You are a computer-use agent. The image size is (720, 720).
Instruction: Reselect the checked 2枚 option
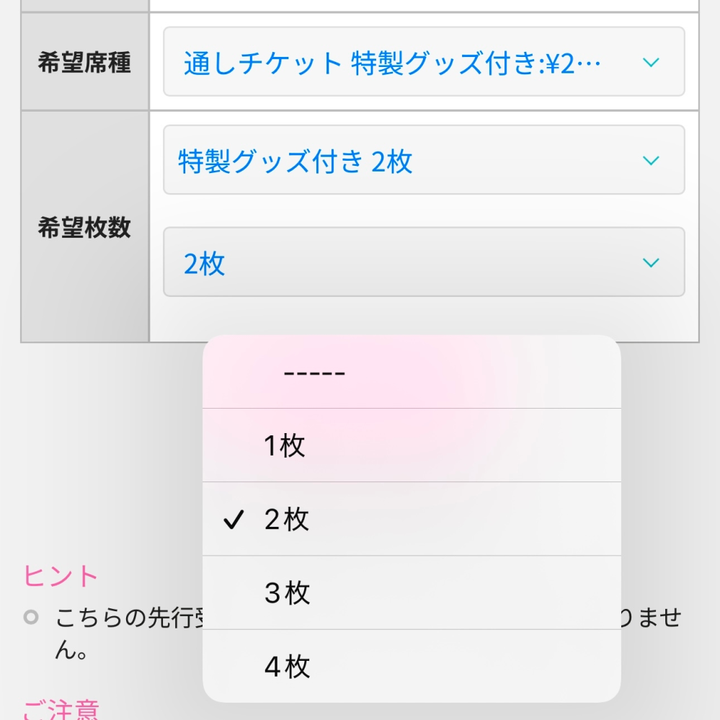tap(411, 518)
